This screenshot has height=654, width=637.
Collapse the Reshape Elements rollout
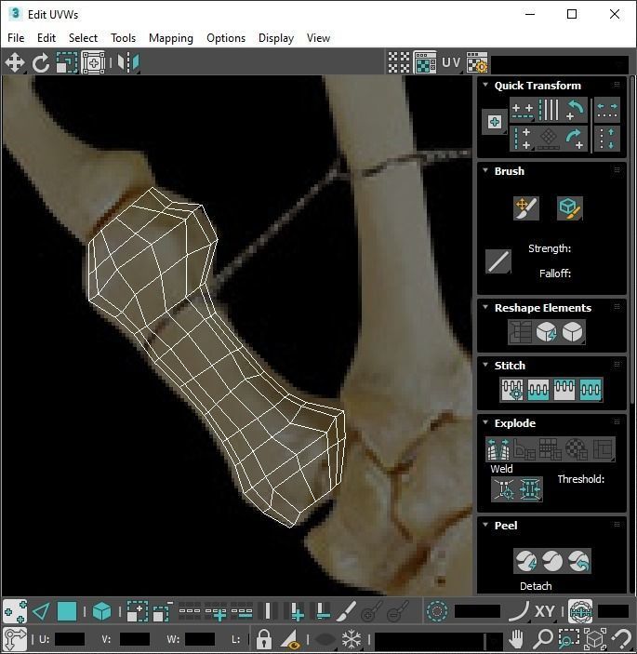click(485, 307)
